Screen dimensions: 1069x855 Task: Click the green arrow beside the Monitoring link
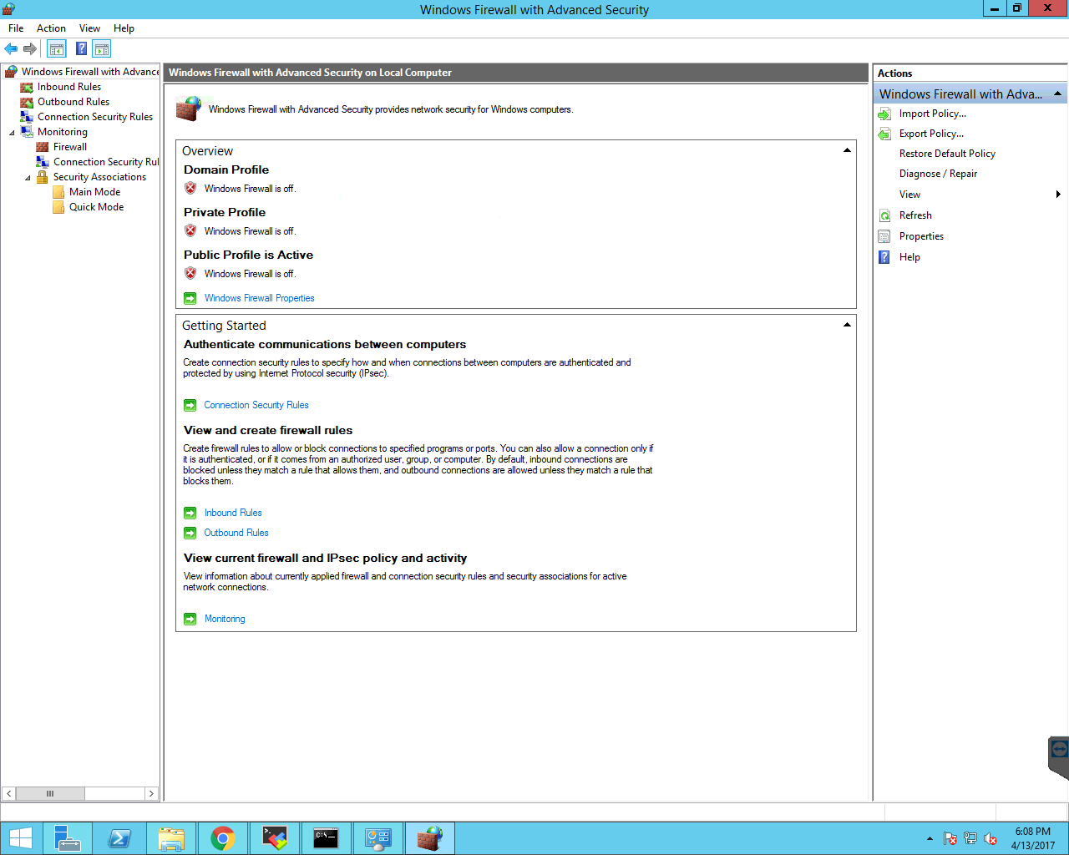190,619
